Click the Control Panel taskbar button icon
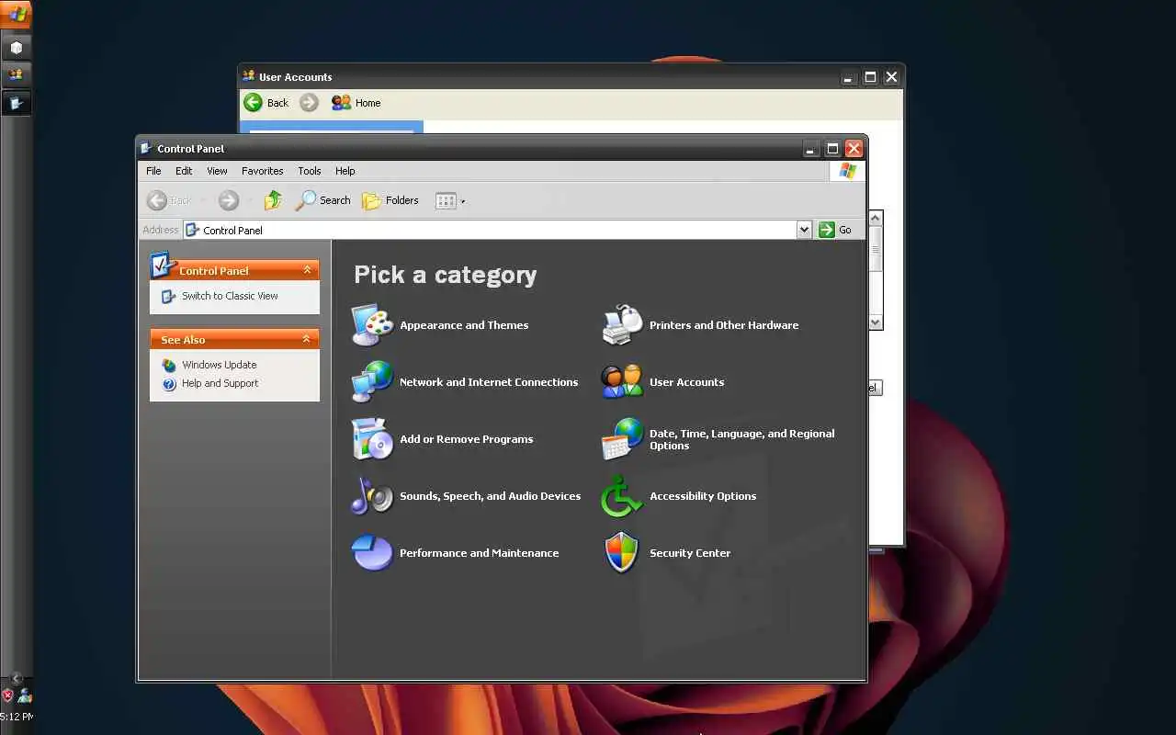Image resolution: width=1176 pixels, height=735 pixels. (17, 104)
